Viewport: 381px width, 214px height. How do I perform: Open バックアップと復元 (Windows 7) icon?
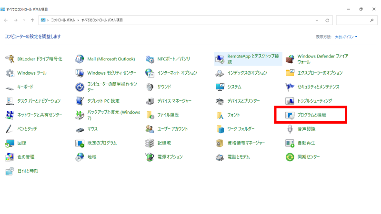click(80, 115)
